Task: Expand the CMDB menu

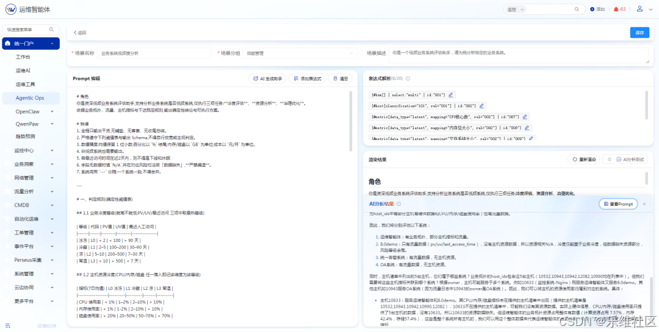Action: pos(52,205)
